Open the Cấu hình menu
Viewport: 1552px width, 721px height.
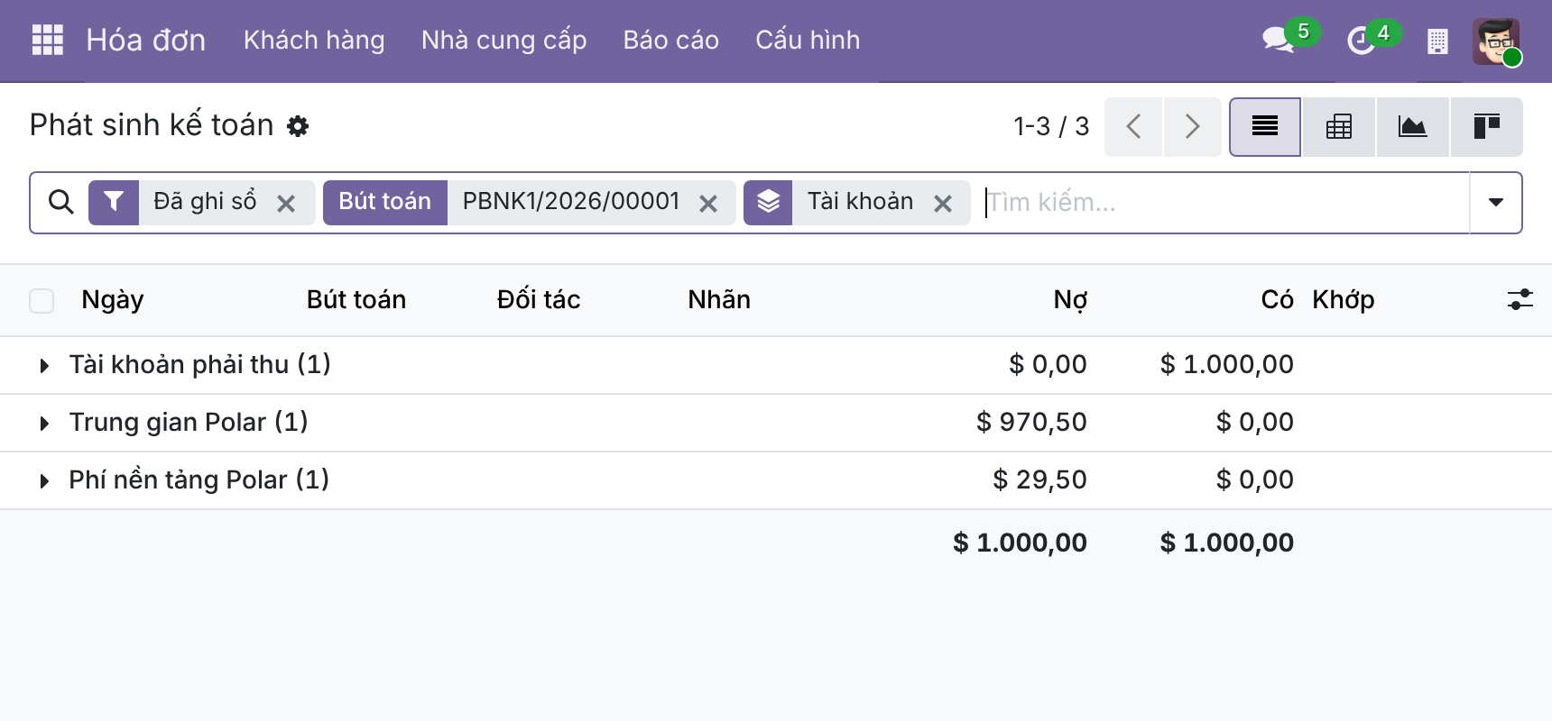(x=808, y=41)
